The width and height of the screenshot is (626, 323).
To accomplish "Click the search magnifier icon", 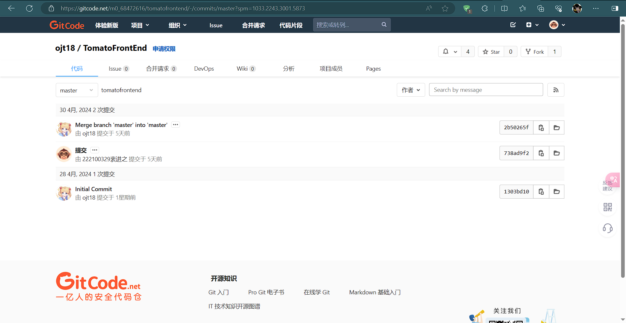I will coord(384,24).
